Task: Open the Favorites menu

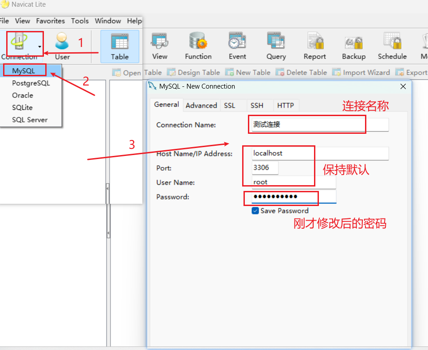Action: (x=51, y=21)
